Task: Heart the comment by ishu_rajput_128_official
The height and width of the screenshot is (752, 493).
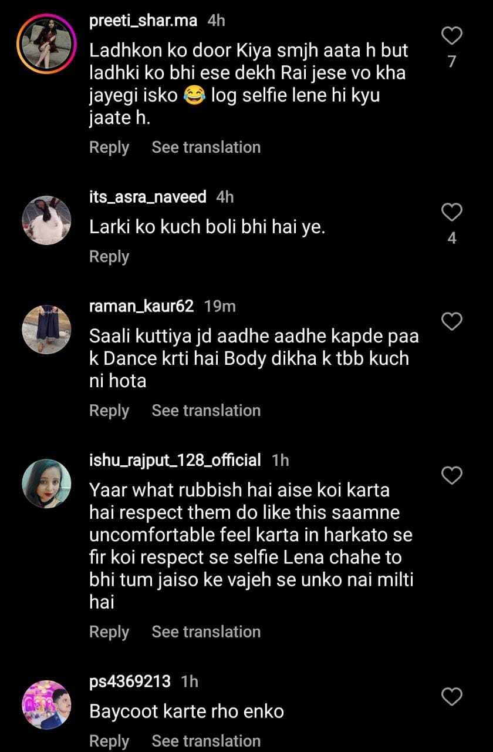Action: (451, 475)
